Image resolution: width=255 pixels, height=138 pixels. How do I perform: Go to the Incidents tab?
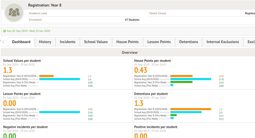coord(68,42)
